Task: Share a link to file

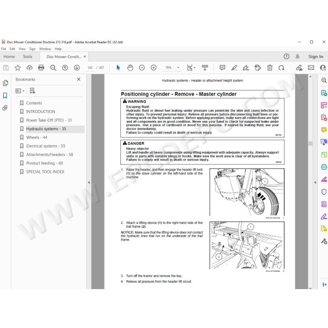Action: coord(299,67)
